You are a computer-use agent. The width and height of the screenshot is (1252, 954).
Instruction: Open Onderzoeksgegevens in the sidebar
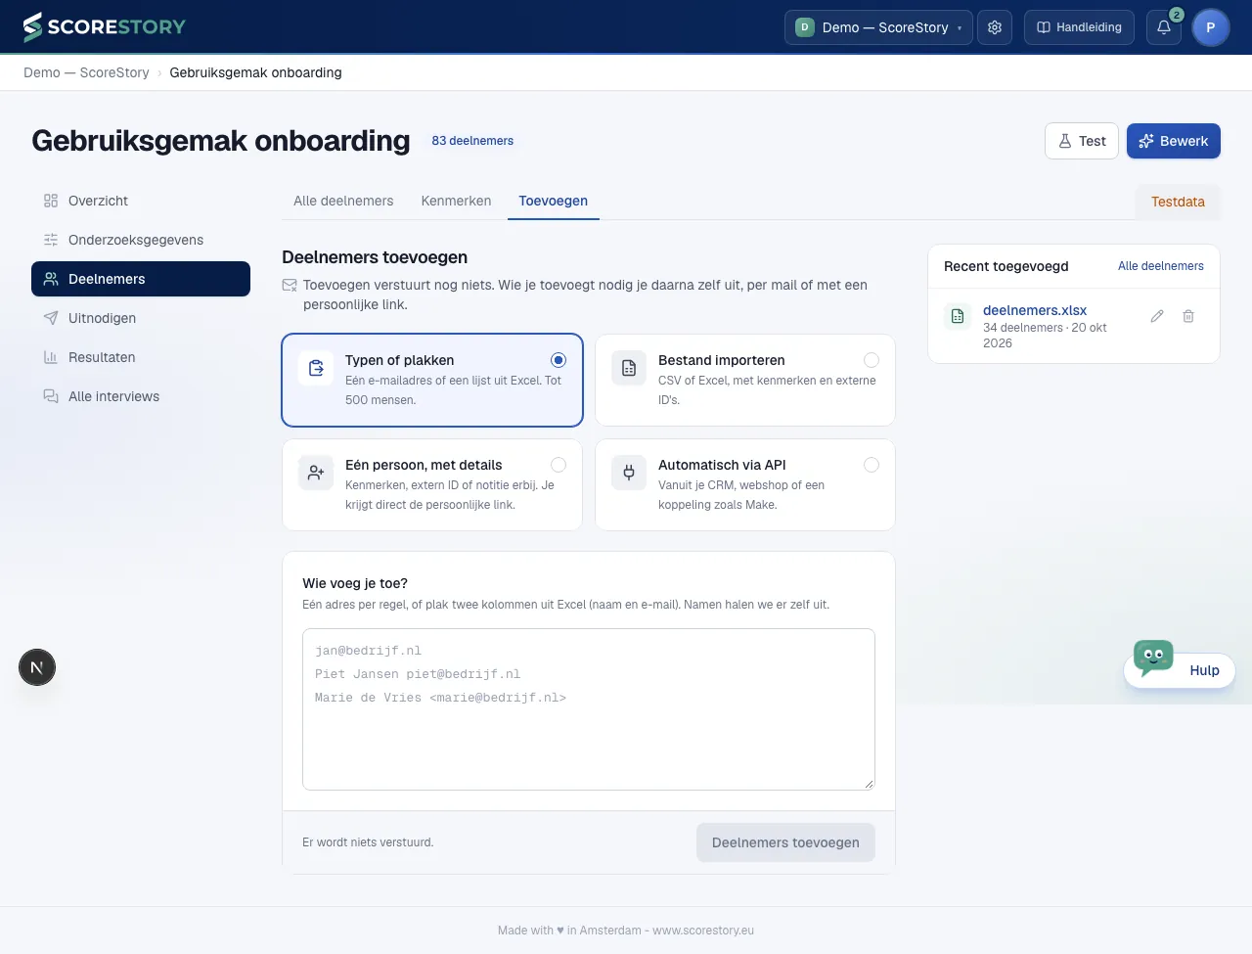coord(141,240)
